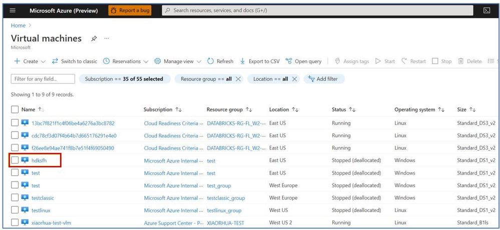The height and width of the screenshot is (230, 500).
Task: Open the Resource group == all filter
Action: pyautogui.click(x=206, y=79)
